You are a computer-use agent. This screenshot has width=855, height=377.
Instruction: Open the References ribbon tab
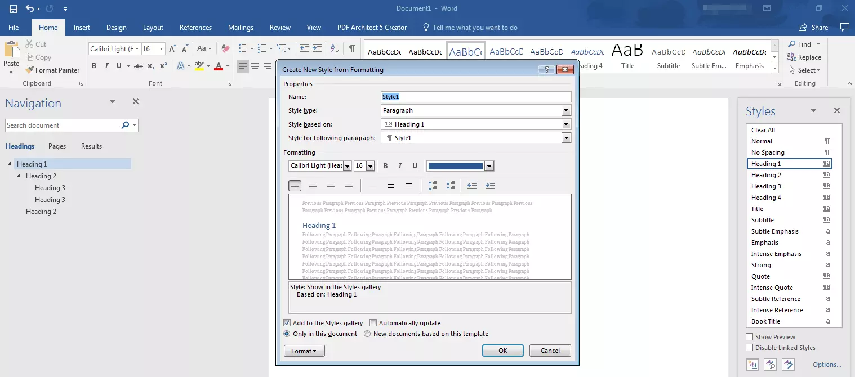(x=195, y=28)
